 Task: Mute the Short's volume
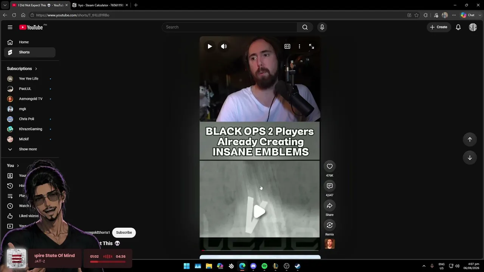pos(224,46)
